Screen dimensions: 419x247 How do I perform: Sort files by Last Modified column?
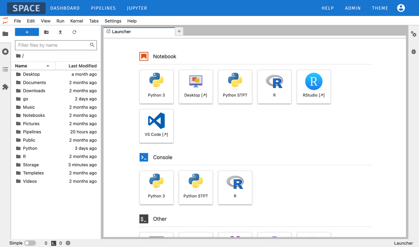coord(78,66)
